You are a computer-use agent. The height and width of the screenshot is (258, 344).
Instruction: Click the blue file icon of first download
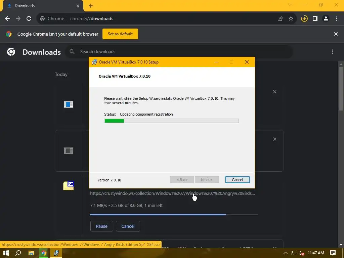(69, 104)
